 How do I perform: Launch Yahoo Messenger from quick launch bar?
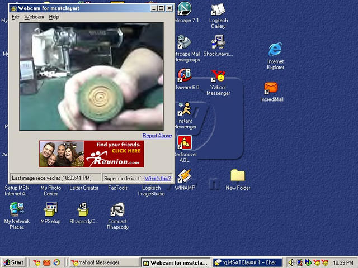36,263
